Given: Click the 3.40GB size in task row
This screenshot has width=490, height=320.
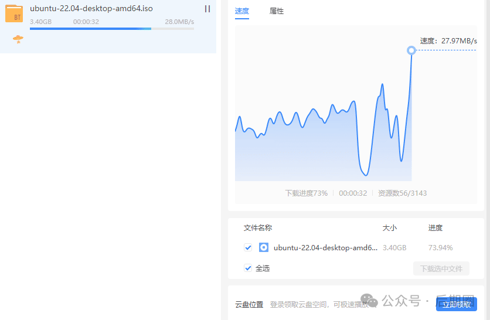Looking at the screenshot, I should pos(40,22).
